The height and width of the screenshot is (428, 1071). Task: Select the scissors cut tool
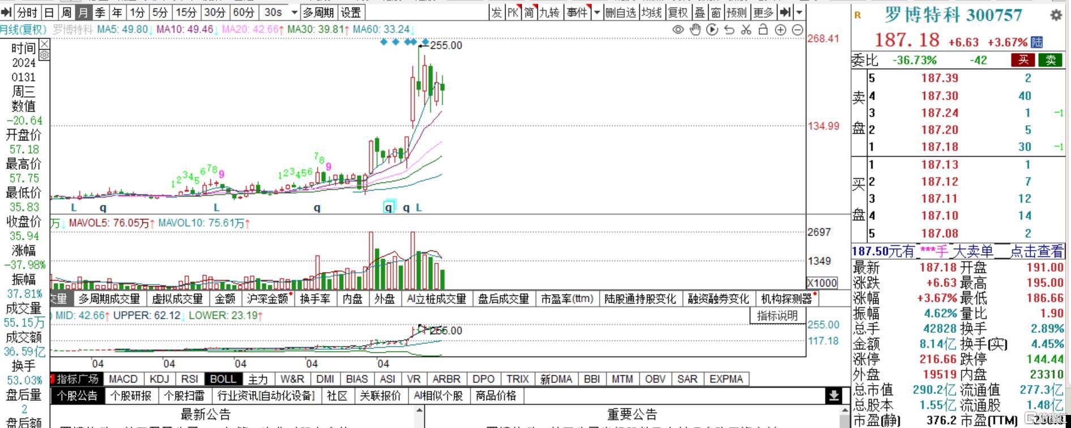point(746,29)
